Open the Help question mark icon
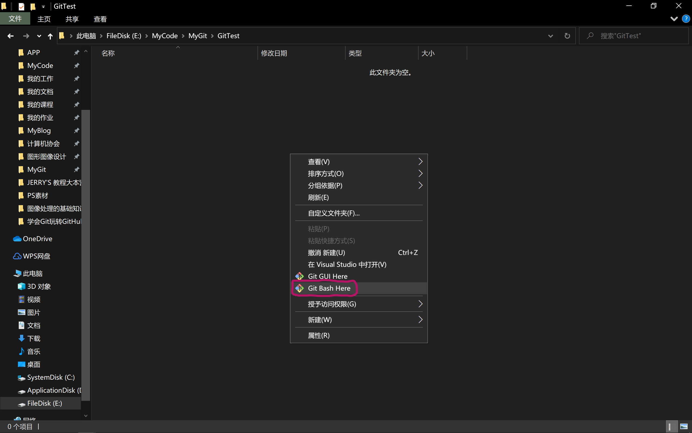 point(686,19)
